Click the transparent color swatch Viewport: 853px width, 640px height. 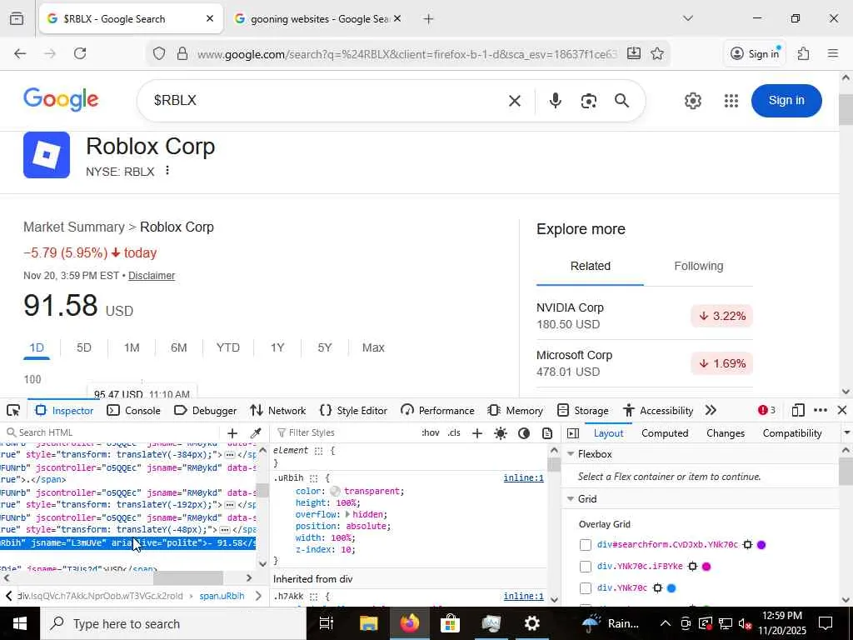[335, 492]
